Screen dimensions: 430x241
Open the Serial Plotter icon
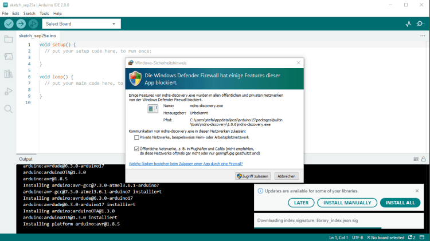point(408,24)
